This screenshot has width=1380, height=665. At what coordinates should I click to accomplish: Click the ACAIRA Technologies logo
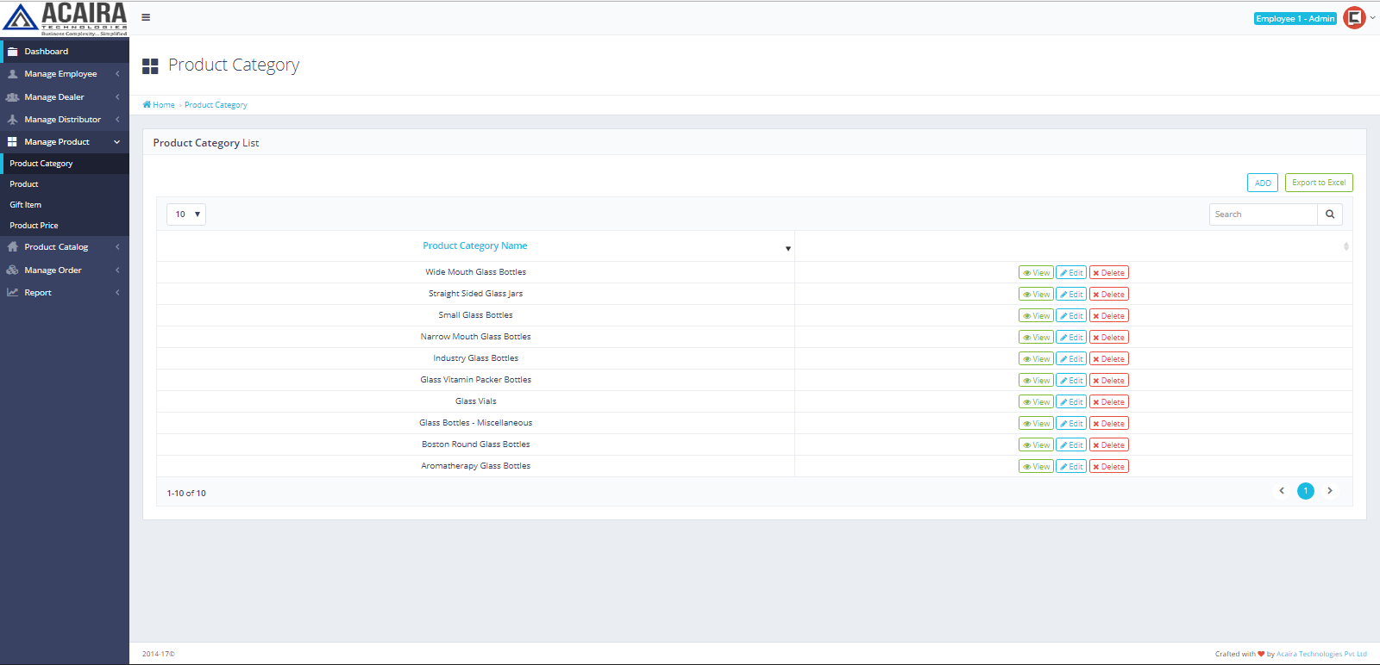pos(65,18)
